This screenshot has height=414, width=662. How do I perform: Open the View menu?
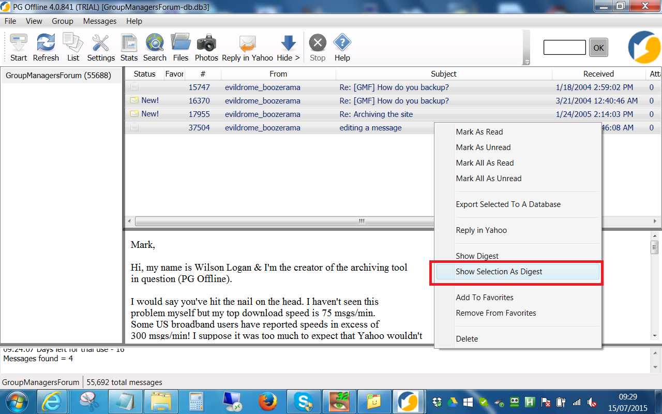(34, 21)
